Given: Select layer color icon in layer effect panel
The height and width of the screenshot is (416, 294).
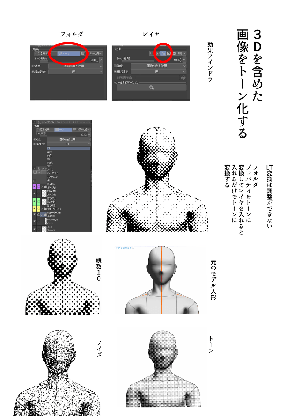Looking at the screenshot, I should tap(180, 53).
